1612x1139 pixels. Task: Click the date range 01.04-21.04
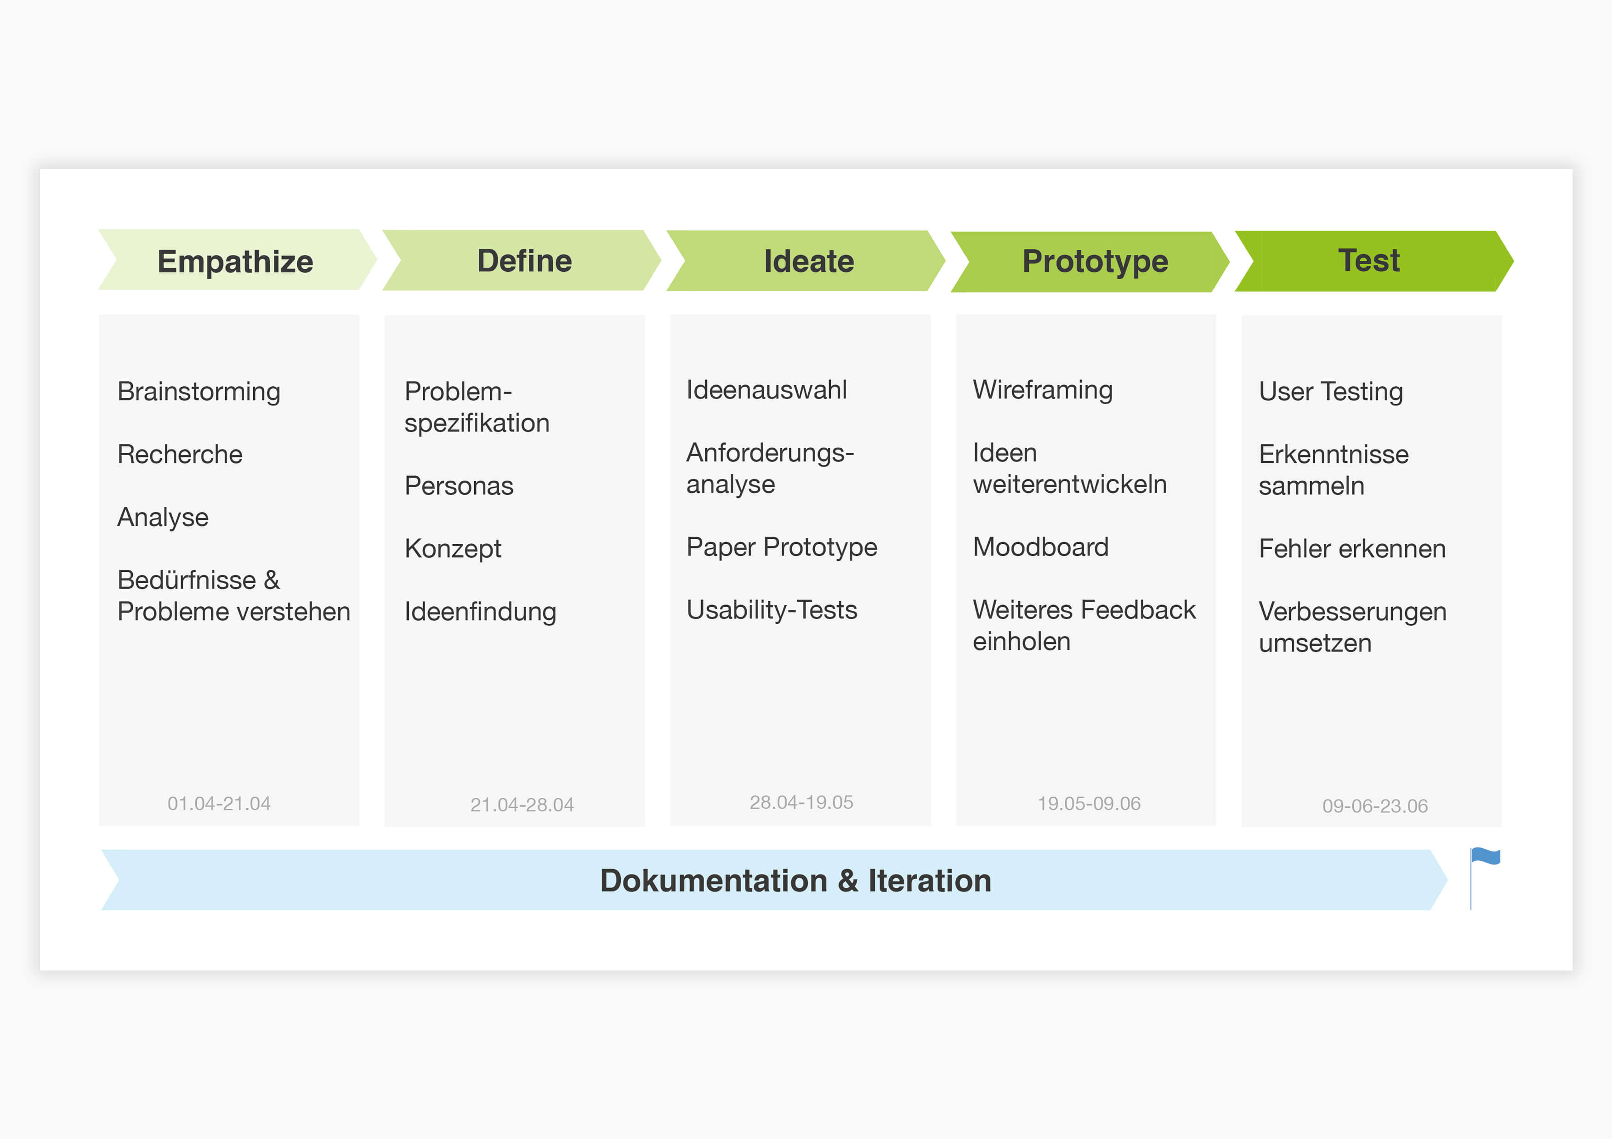(219, 804)
